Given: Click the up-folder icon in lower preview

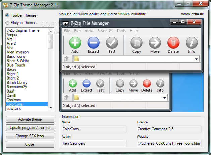Looking at the screenshot, I should point(66,98).
